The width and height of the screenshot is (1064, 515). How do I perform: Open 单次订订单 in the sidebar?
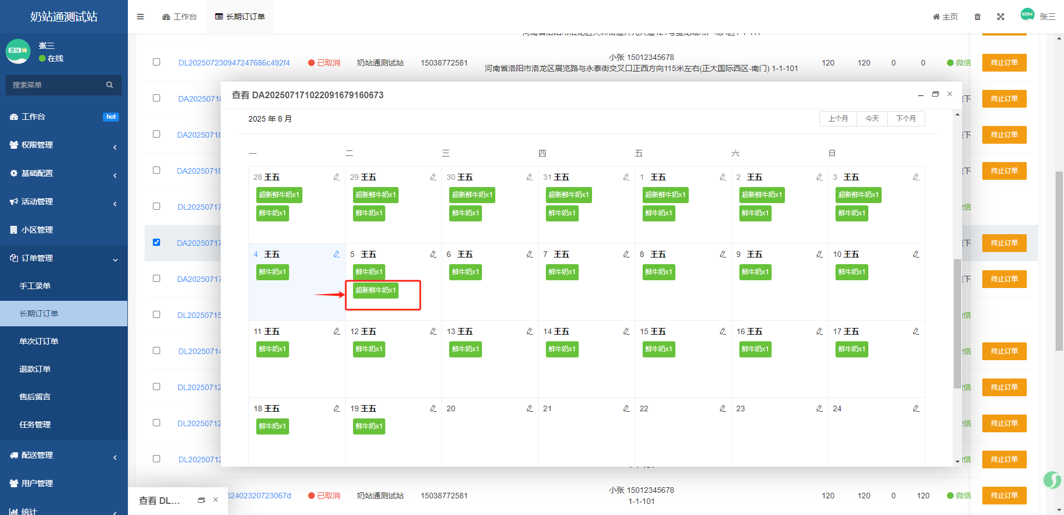coord(39,341)
